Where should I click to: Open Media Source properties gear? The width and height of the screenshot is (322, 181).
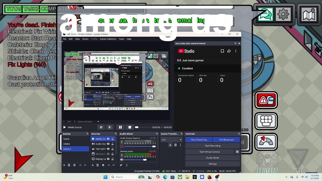pos(101,127)
